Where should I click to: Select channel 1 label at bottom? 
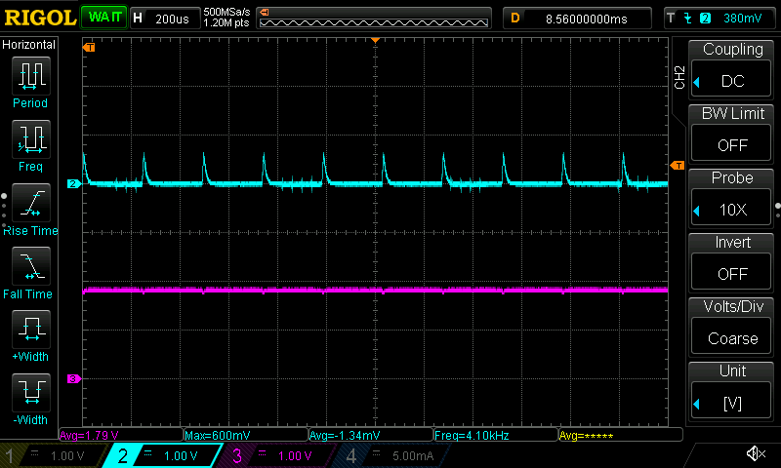10,455
